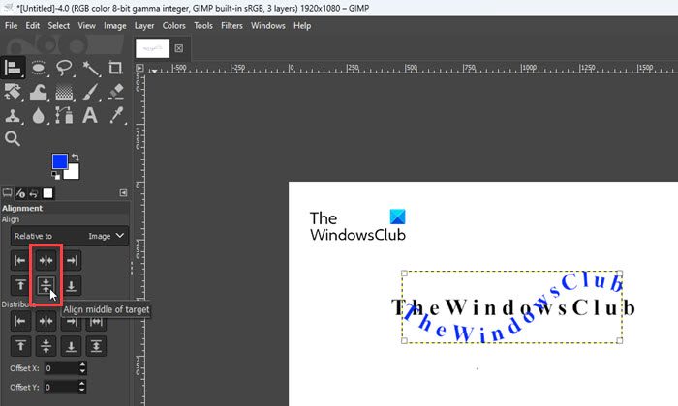Screen dimensions: 678x406
Task: Reset to default black and white colors
Action: [x=56, y=175]
